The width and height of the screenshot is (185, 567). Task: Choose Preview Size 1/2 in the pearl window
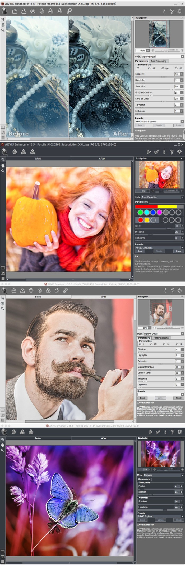[149, 68]
